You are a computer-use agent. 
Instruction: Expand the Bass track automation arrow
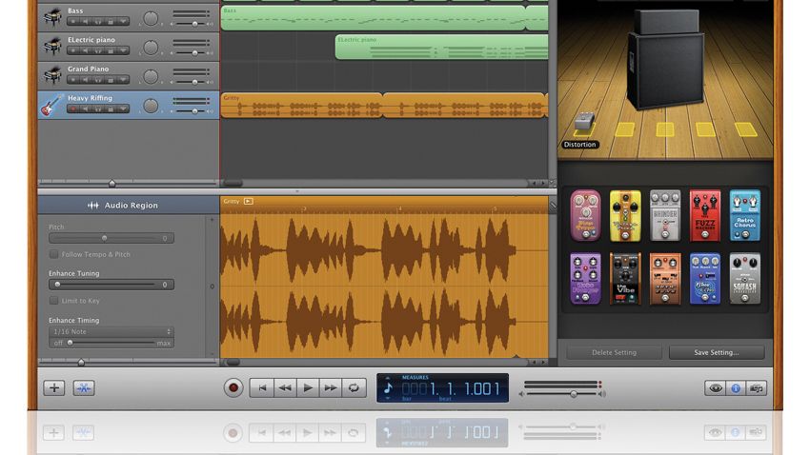tap(124, 22)
